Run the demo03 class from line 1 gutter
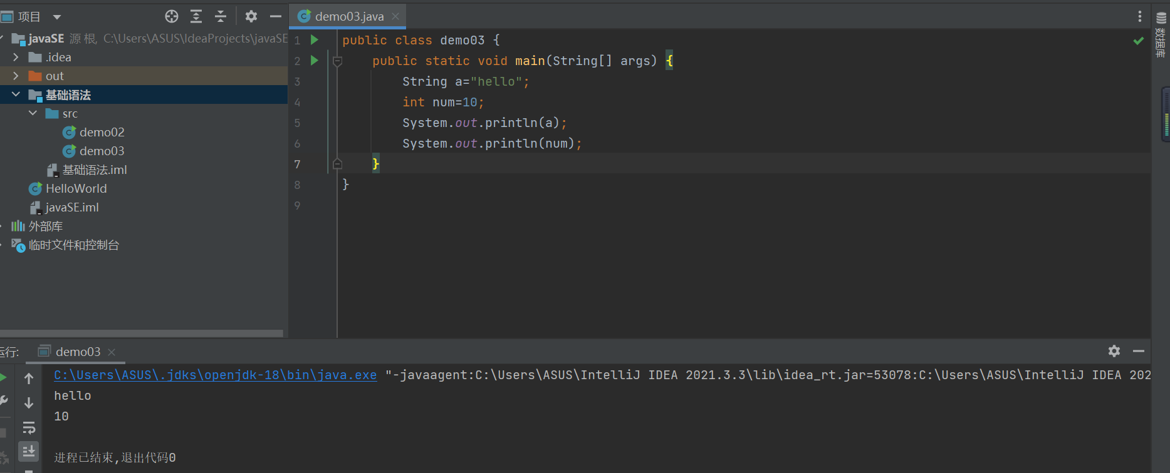Image resolution: width=1170 pixels, height=473 pixels. (x=315, y=40)
